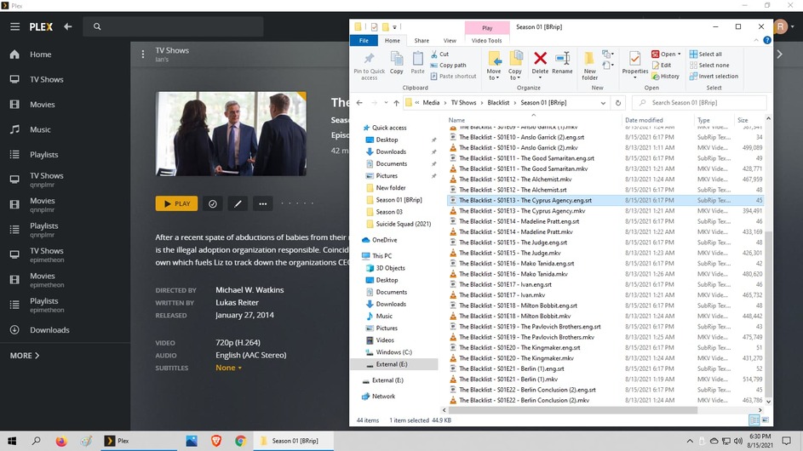
Task: Select Season 03 in Quick access
Action: (388, 212)
